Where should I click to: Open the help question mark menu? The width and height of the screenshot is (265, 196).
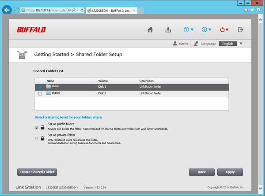(x=188, y=30)
